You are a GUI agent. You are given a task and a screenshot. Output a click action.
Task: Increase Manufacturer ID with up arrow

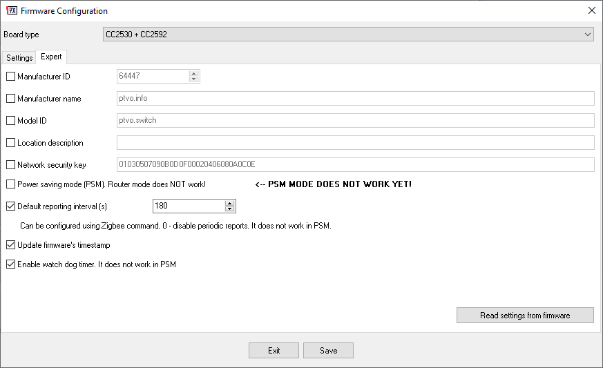coord(194,73)
